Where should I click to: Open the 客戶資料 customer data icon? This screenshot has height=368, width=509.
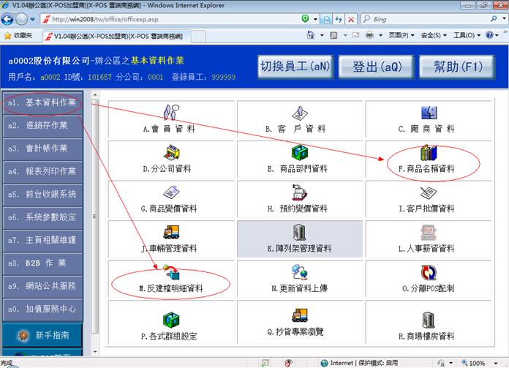[298, 113]
